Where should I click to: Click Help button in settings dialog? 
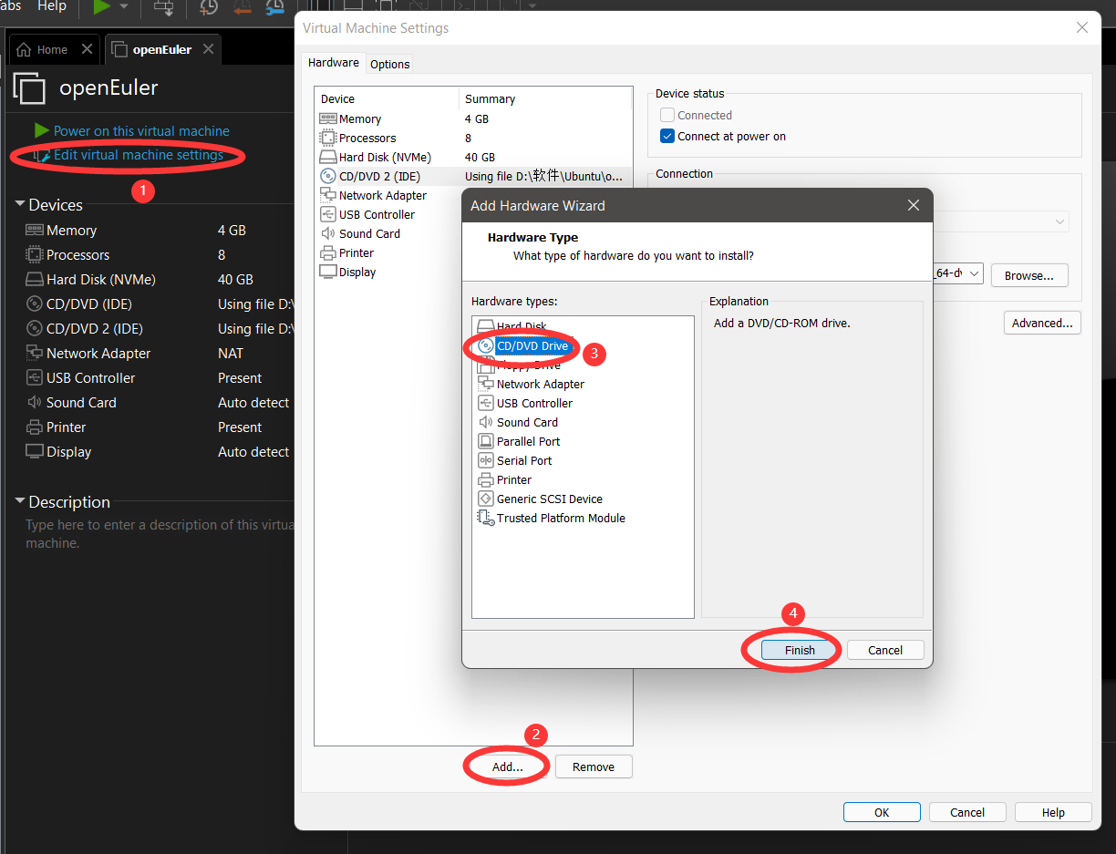coord(1053,812)
